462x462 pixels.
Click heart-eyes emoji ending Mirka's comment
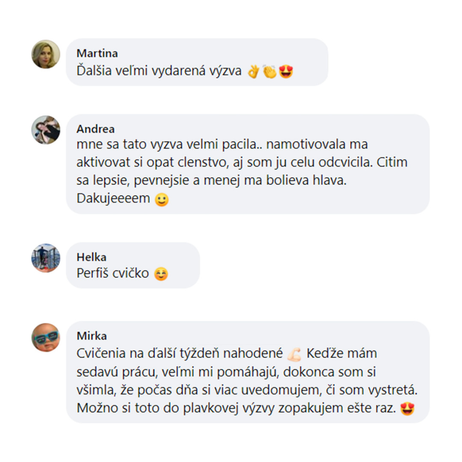tap(408, 409)
